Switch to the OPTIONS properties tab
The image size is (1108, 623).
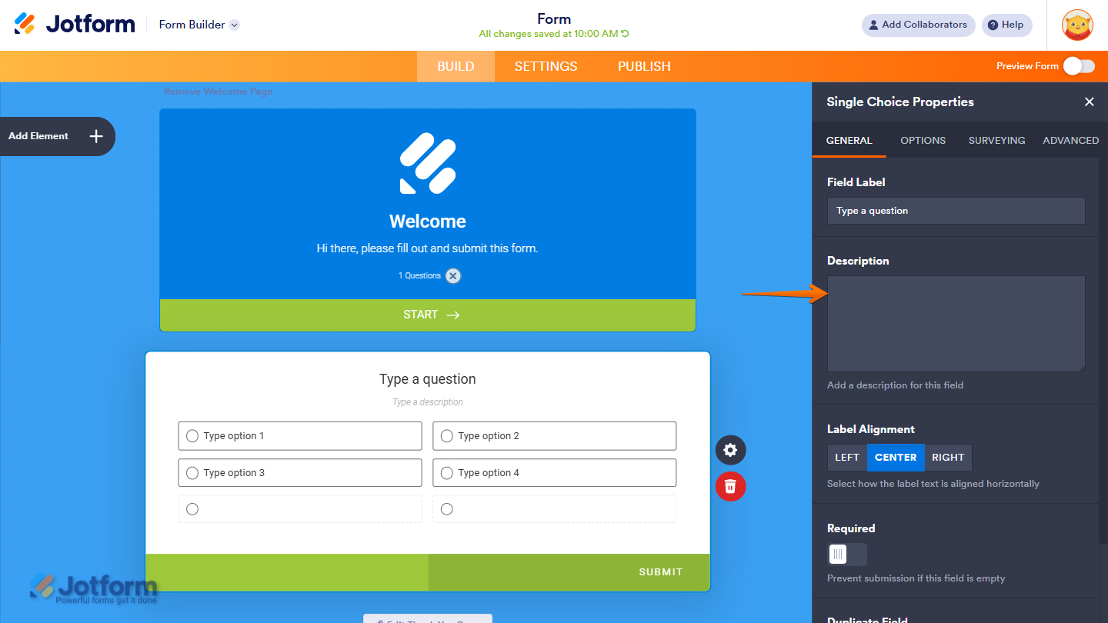pyautogui.click(x=923, y=140)
